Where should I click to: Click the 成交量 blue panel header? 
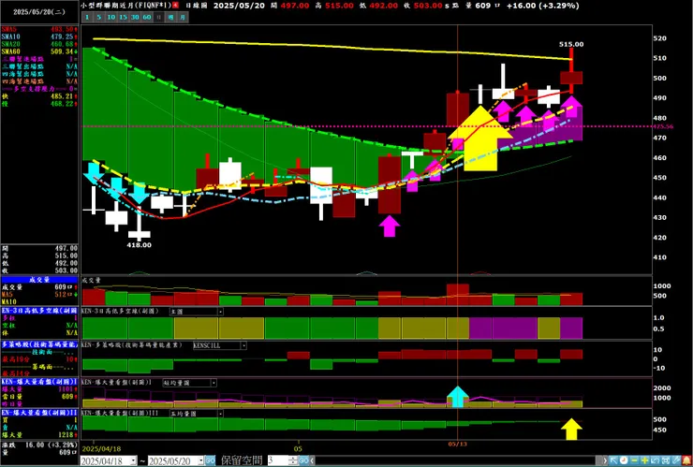click(x=39, y=280)
